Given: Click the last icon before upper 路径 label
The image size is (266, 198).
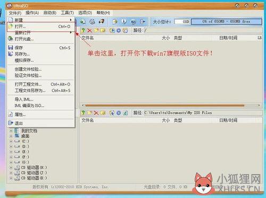Looking at the screenshot, I should (125, 31).
